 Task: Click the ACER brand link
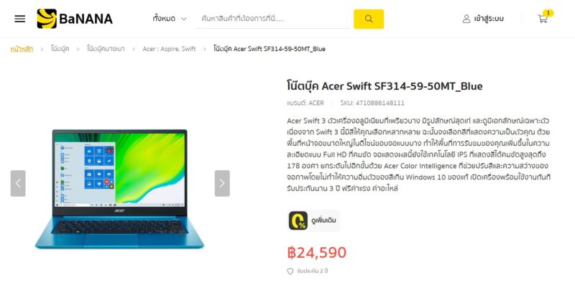(316, 103)
